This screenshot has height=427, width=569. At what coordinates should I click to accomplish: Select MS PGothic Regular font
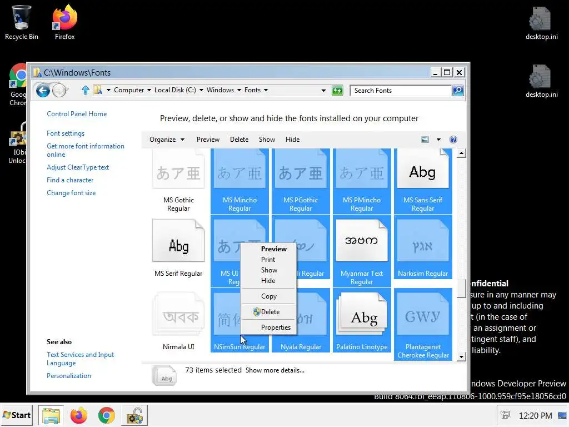[x=301, y=181]
